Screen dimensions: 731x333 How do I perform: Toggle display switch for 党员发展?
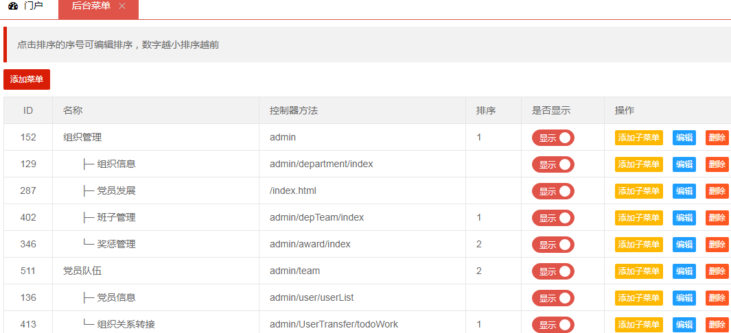[x=553, y=191]
